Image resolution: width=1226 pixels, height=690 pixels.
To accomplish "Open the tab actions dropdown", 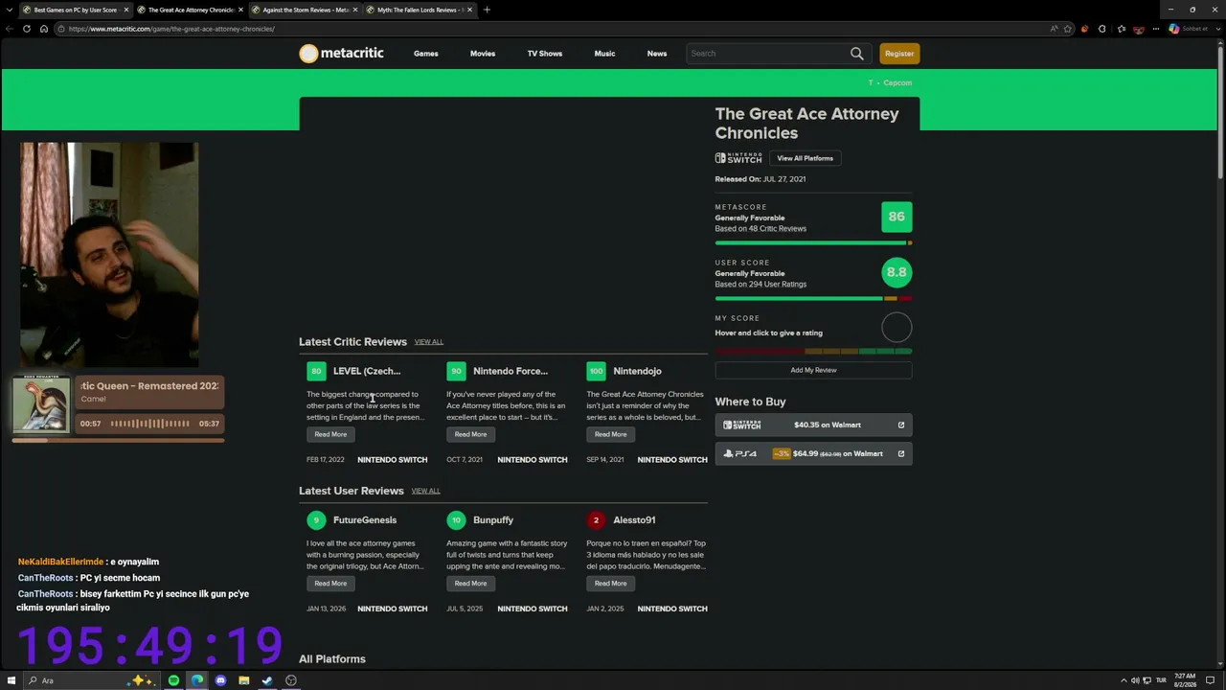I will [11, 10].
